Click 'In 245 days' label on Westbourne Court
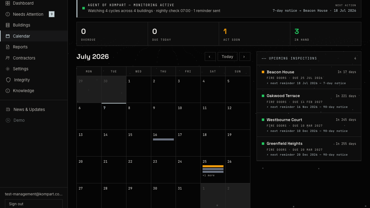The image size is (370, 208). pyautogui.click(x=346, y=120)
